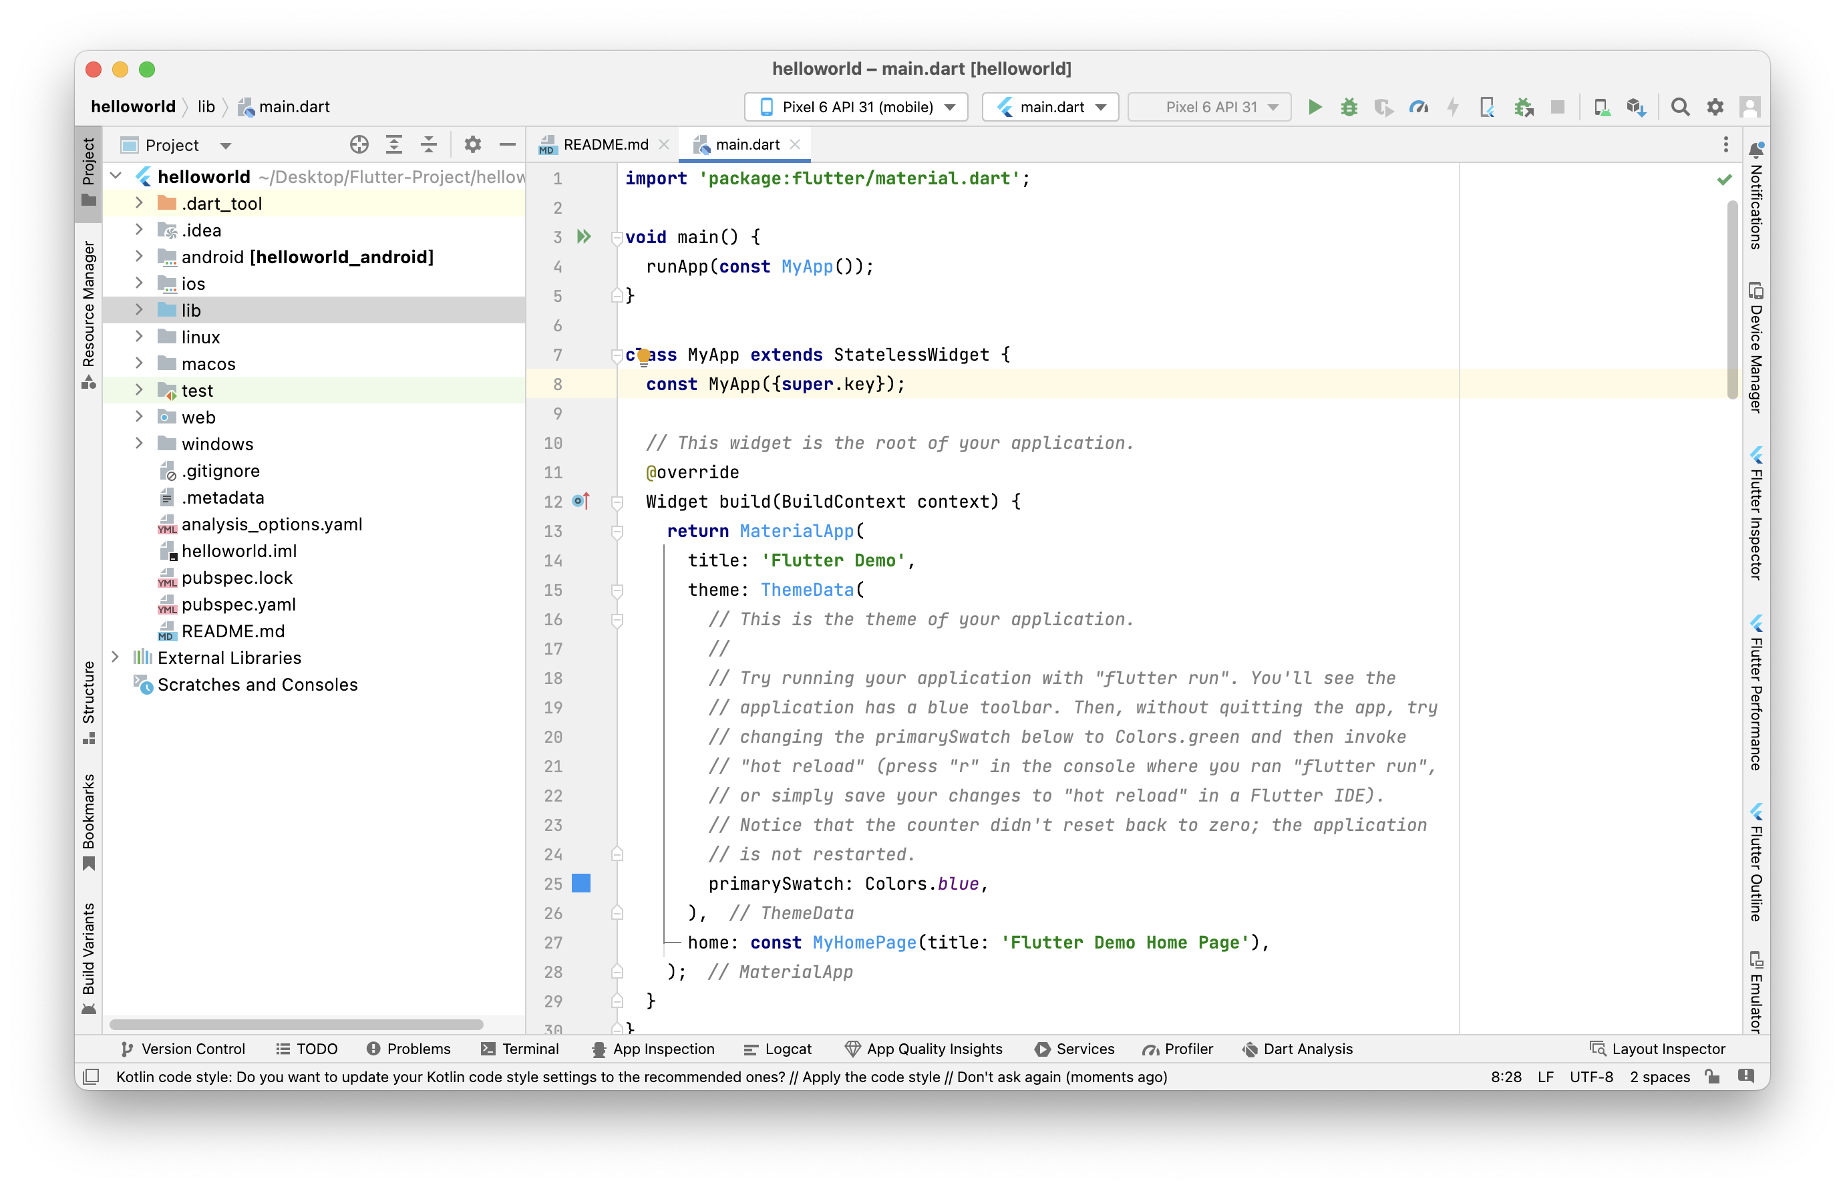Open the main.dart run configuration dropdown
Image resolution: width=1845 pixels, height=1189 pixels.
(x=1050, y=107)
